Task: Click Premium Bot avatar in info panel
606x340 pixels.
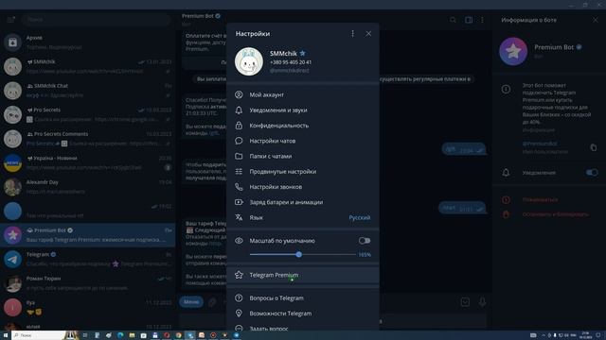Action: (x=513, y=51)
